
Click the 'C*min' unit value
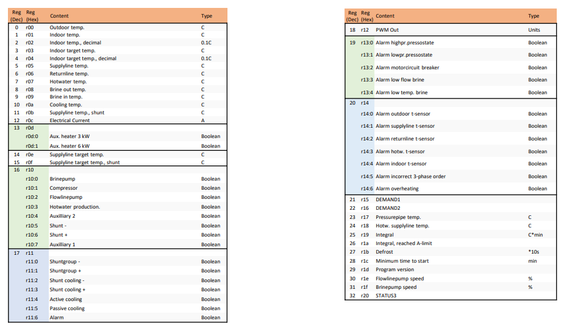point(535,235)
